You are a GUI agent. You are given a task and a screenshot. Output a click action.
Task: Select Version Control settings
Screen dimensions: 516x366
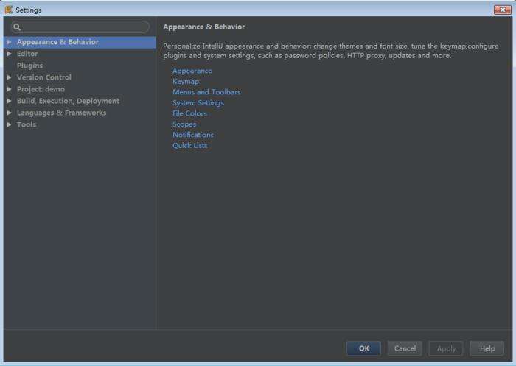[44, 77]
